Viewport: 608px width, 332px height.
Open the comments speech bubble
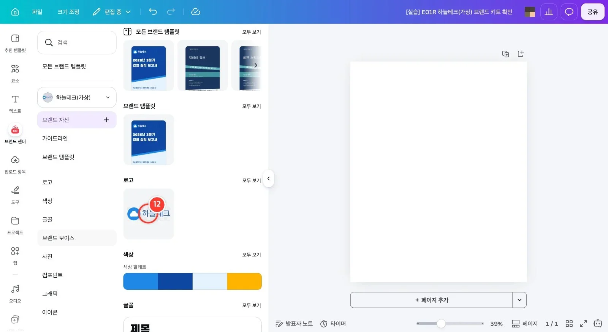coord(569,12)
